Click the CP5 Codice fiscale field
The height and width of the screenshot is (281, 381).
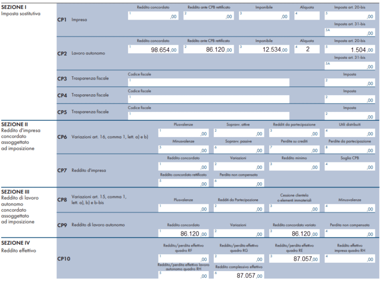coord(208,116)
